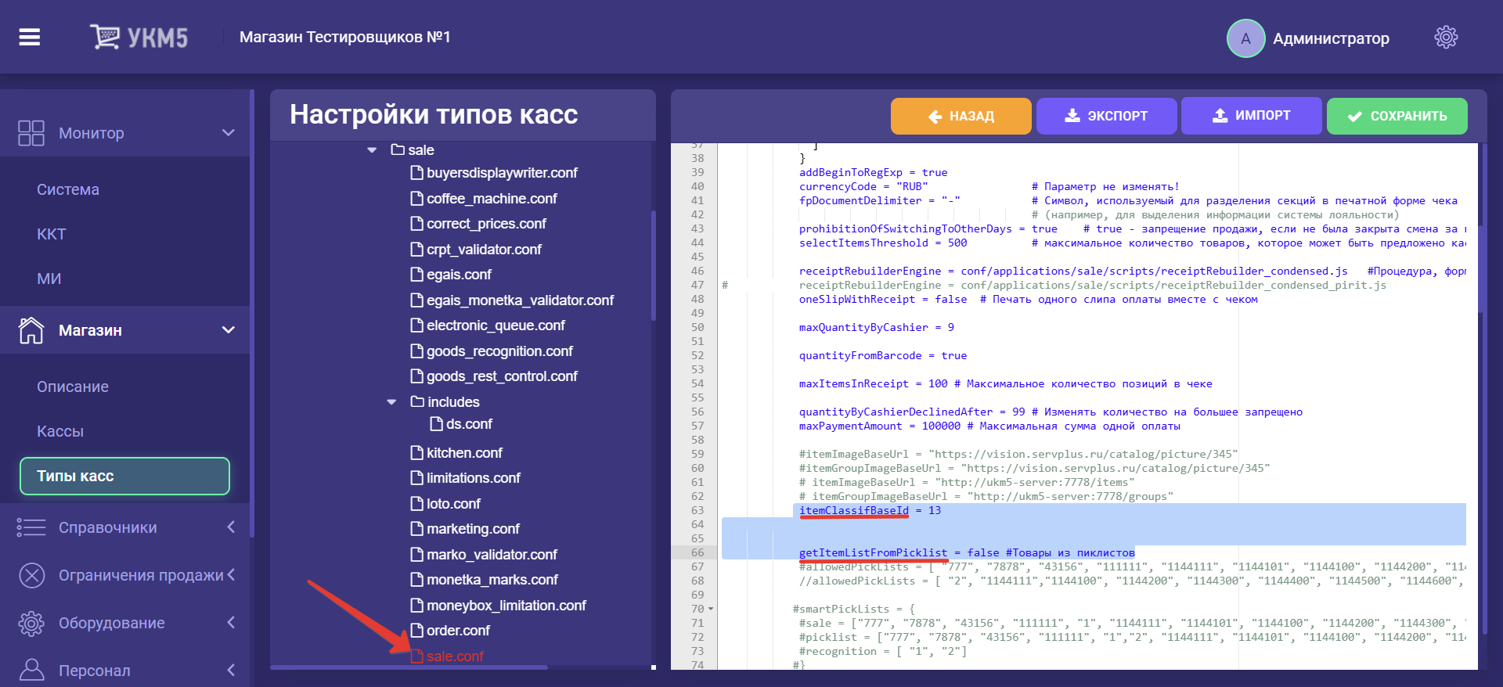
Task: Open the settings gear in the header
Action: 1446,37
